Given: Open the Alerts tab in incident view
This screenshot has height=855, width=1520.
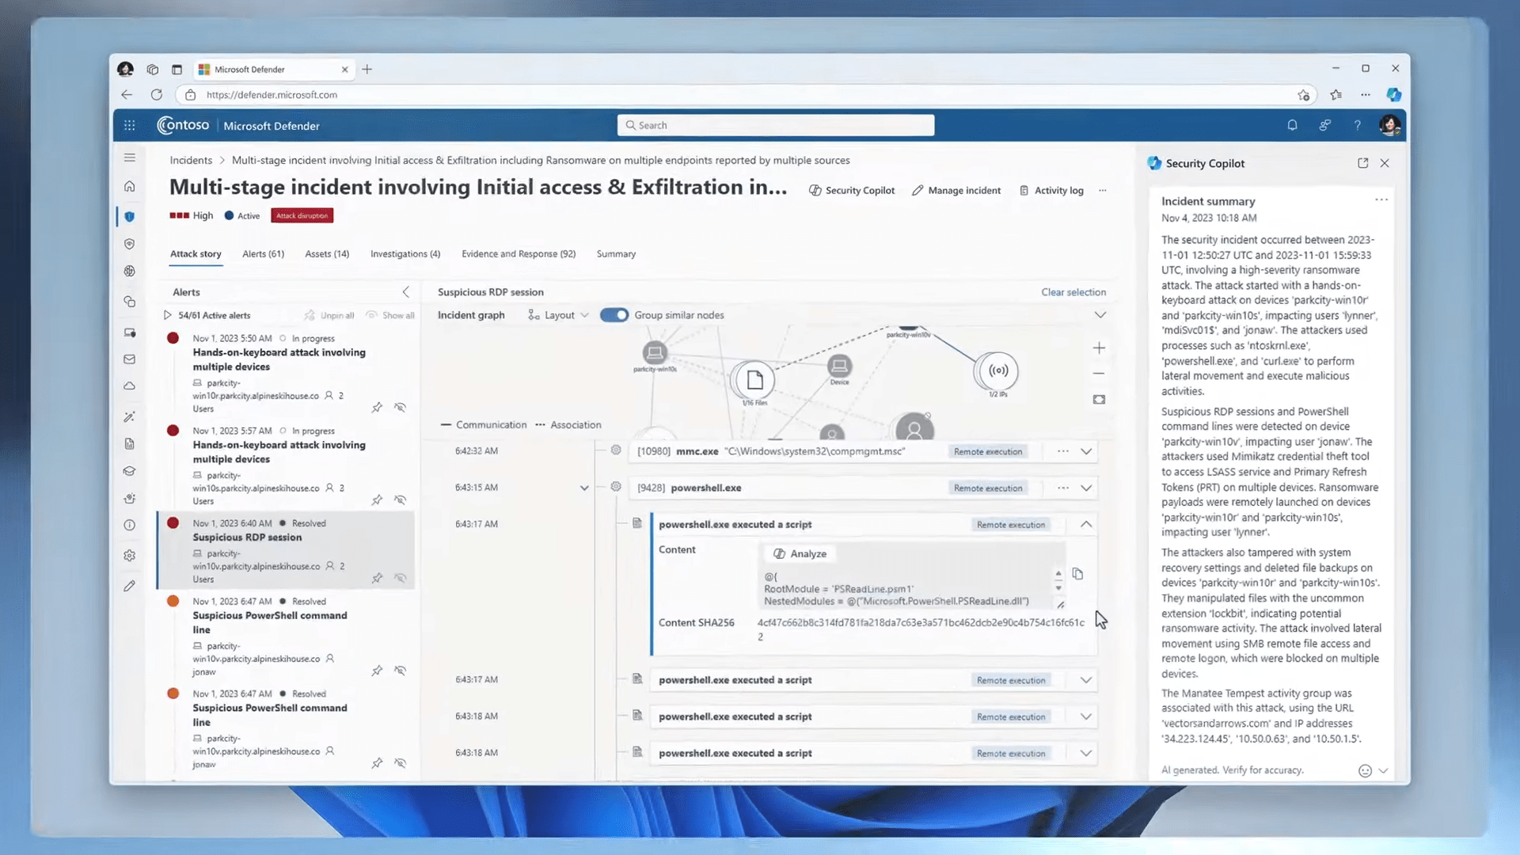Looking at the screenshot, I should 263,253.
